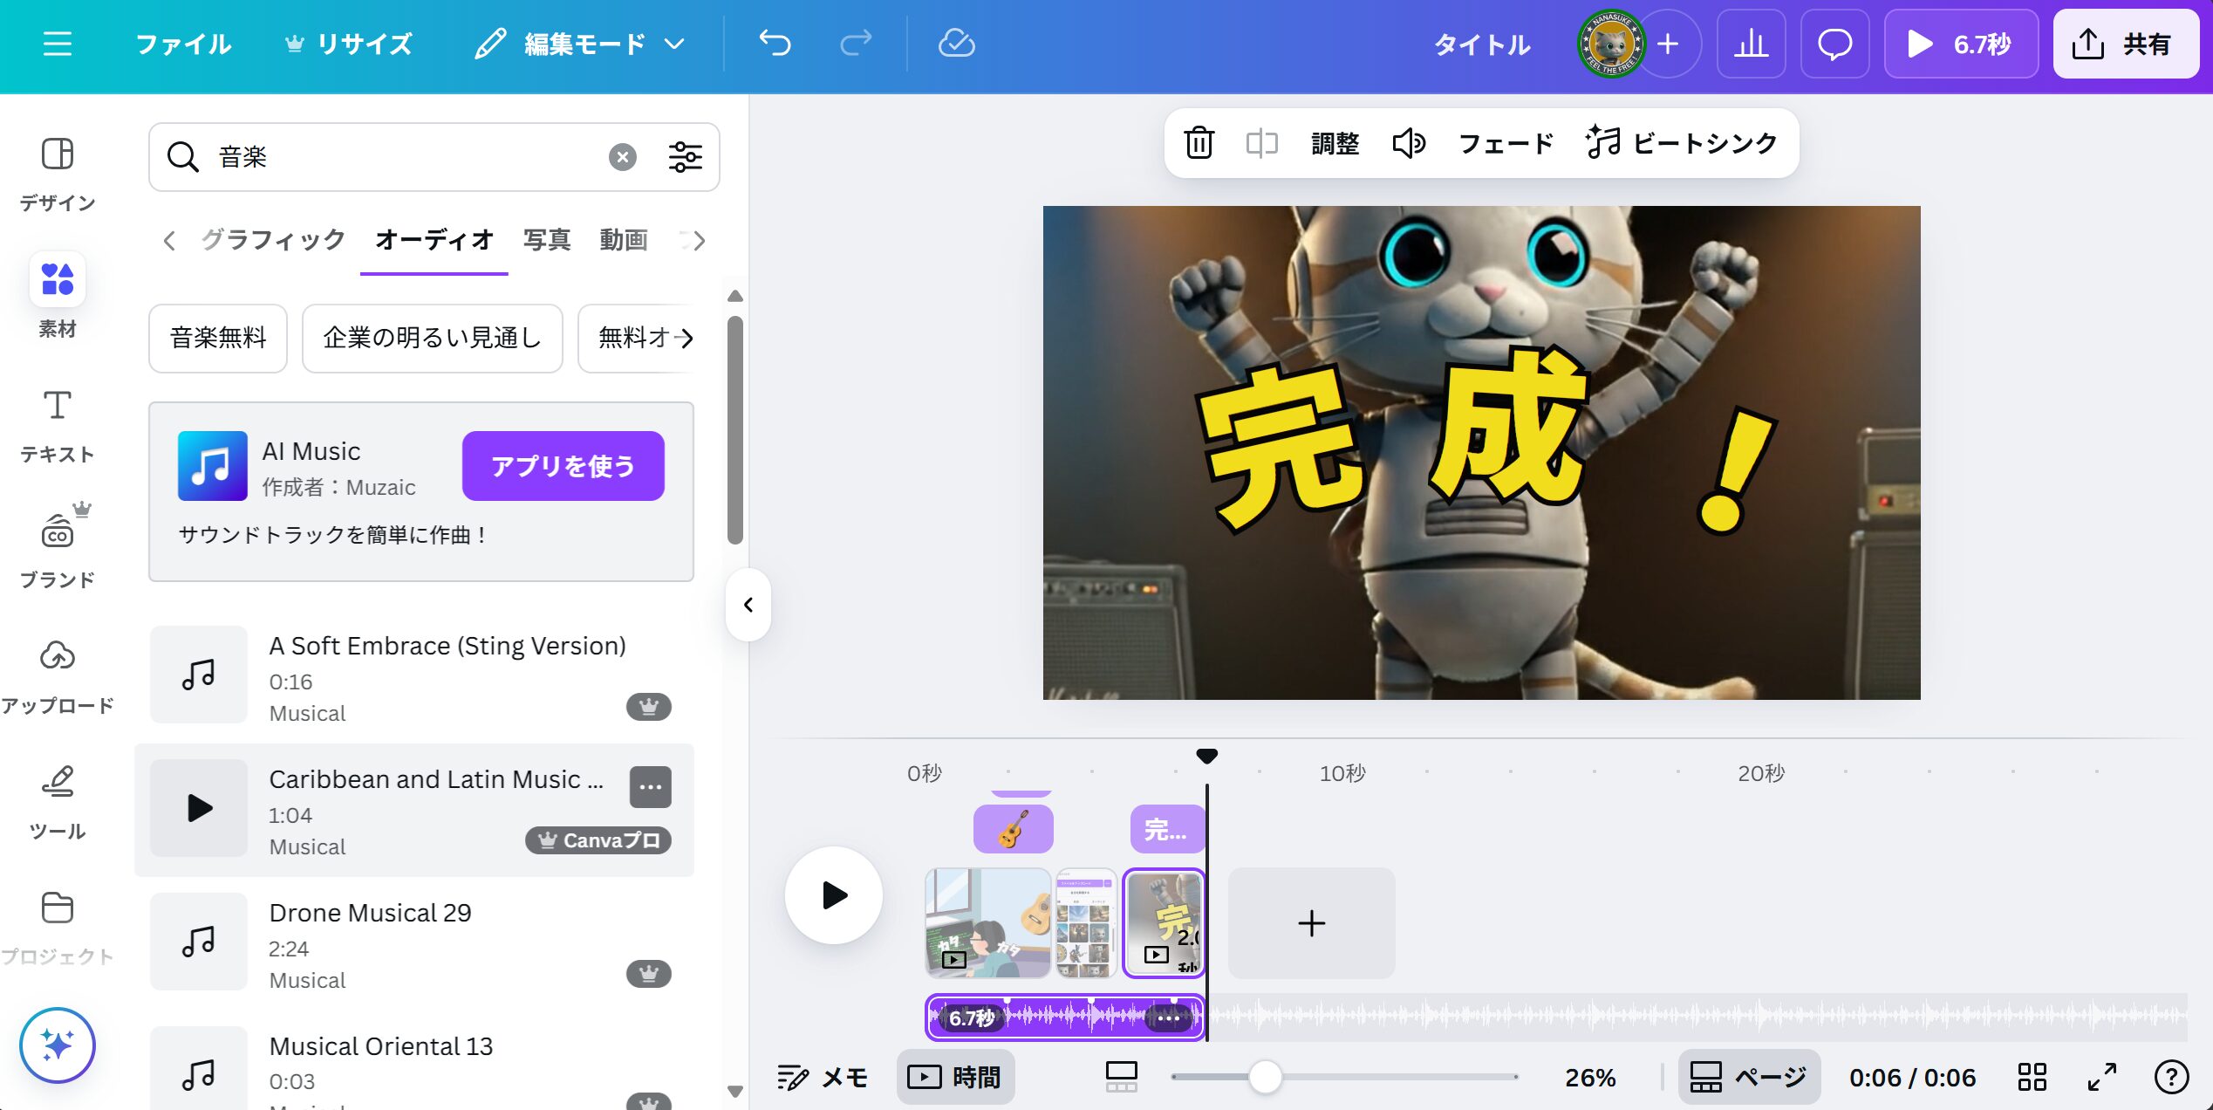Split the audio at playhead
Image resolution: width=2213 pixels, height=1110 pixels.
coord(1261,143)
